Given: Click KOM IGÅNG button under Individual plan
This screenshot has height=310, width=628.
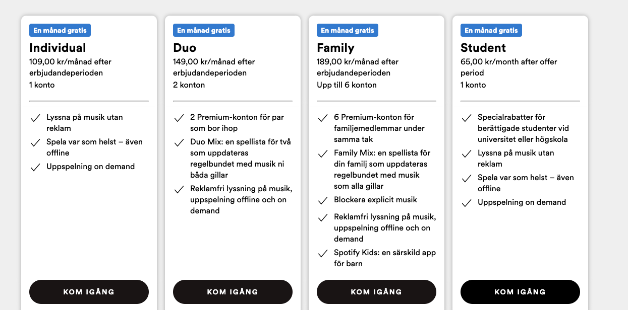Looking at the screenshot, I should (89, 292).
